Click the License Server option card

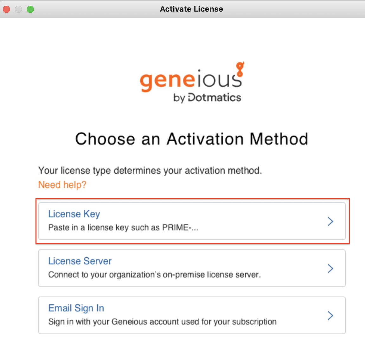(191, 268)
